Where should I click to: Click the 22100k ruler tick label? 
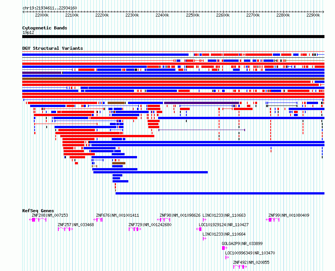(72, 15)
